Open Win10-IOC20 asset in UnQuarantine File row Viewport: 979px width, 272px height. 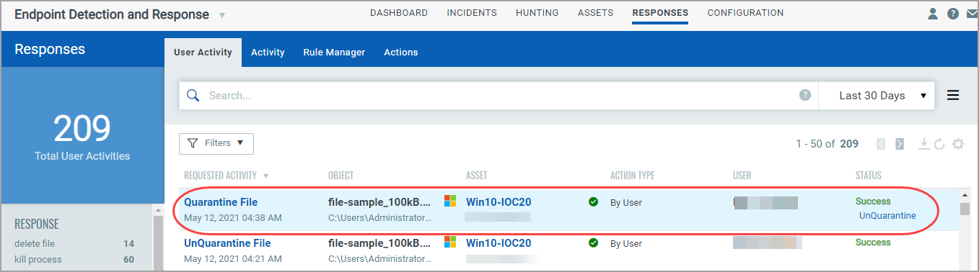499,243
